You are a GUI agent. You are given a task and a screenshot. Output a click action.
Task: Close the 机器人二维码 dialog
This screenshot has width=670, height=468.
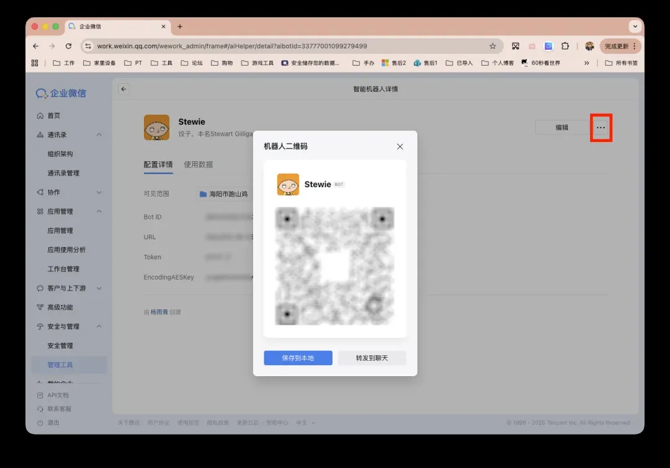click(400, 146)
